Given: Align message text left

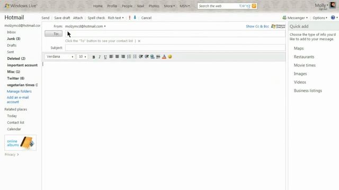Looking at the screenshot, I should click(111, 56).
